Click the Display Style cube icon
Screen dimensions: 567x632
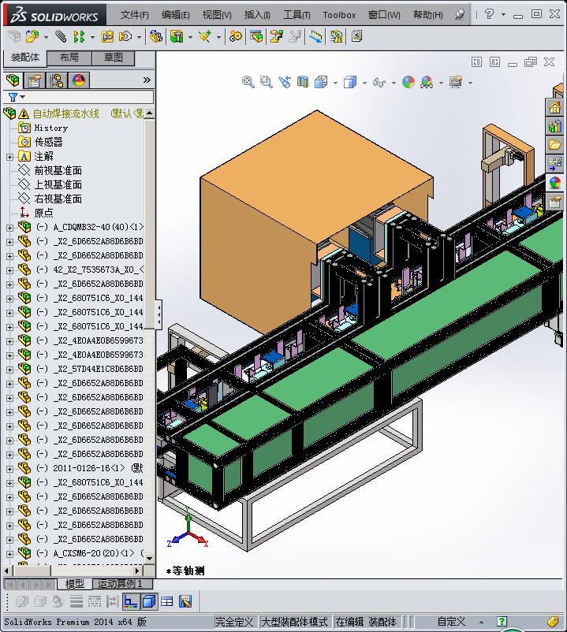click(x=350, y=82)
